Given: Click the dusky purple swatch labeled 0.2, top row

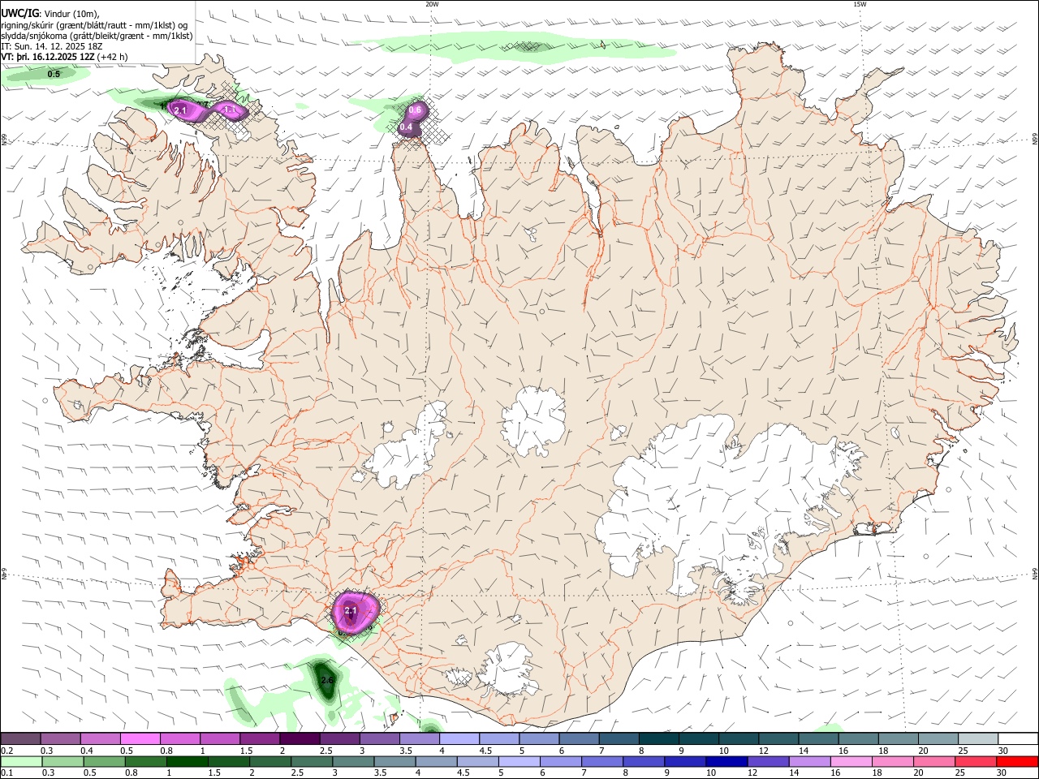Looking at the screenshot, I should coord(20,738).
